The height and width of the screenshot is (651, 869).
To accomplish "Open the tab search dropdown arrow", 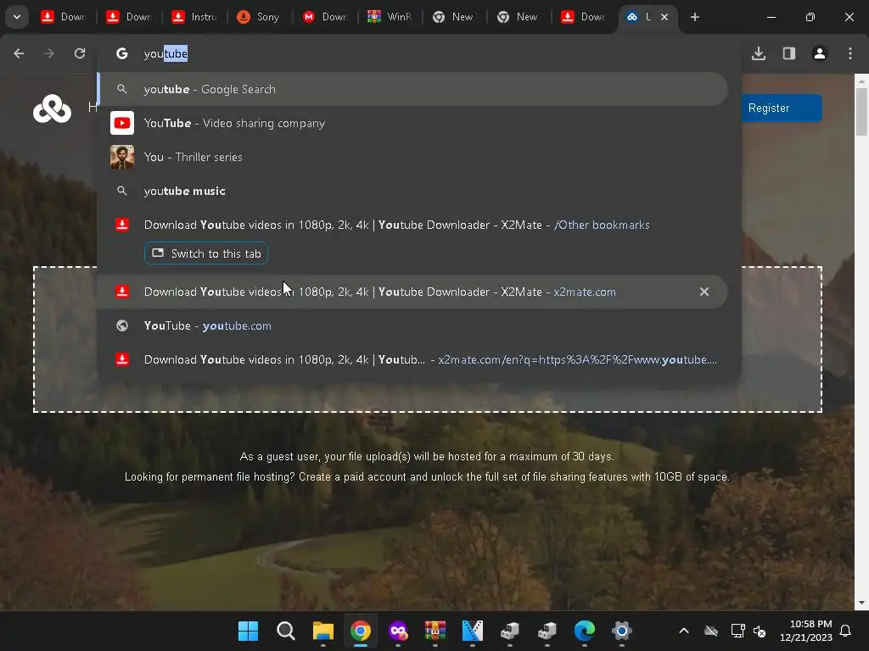I will (17, 17).
